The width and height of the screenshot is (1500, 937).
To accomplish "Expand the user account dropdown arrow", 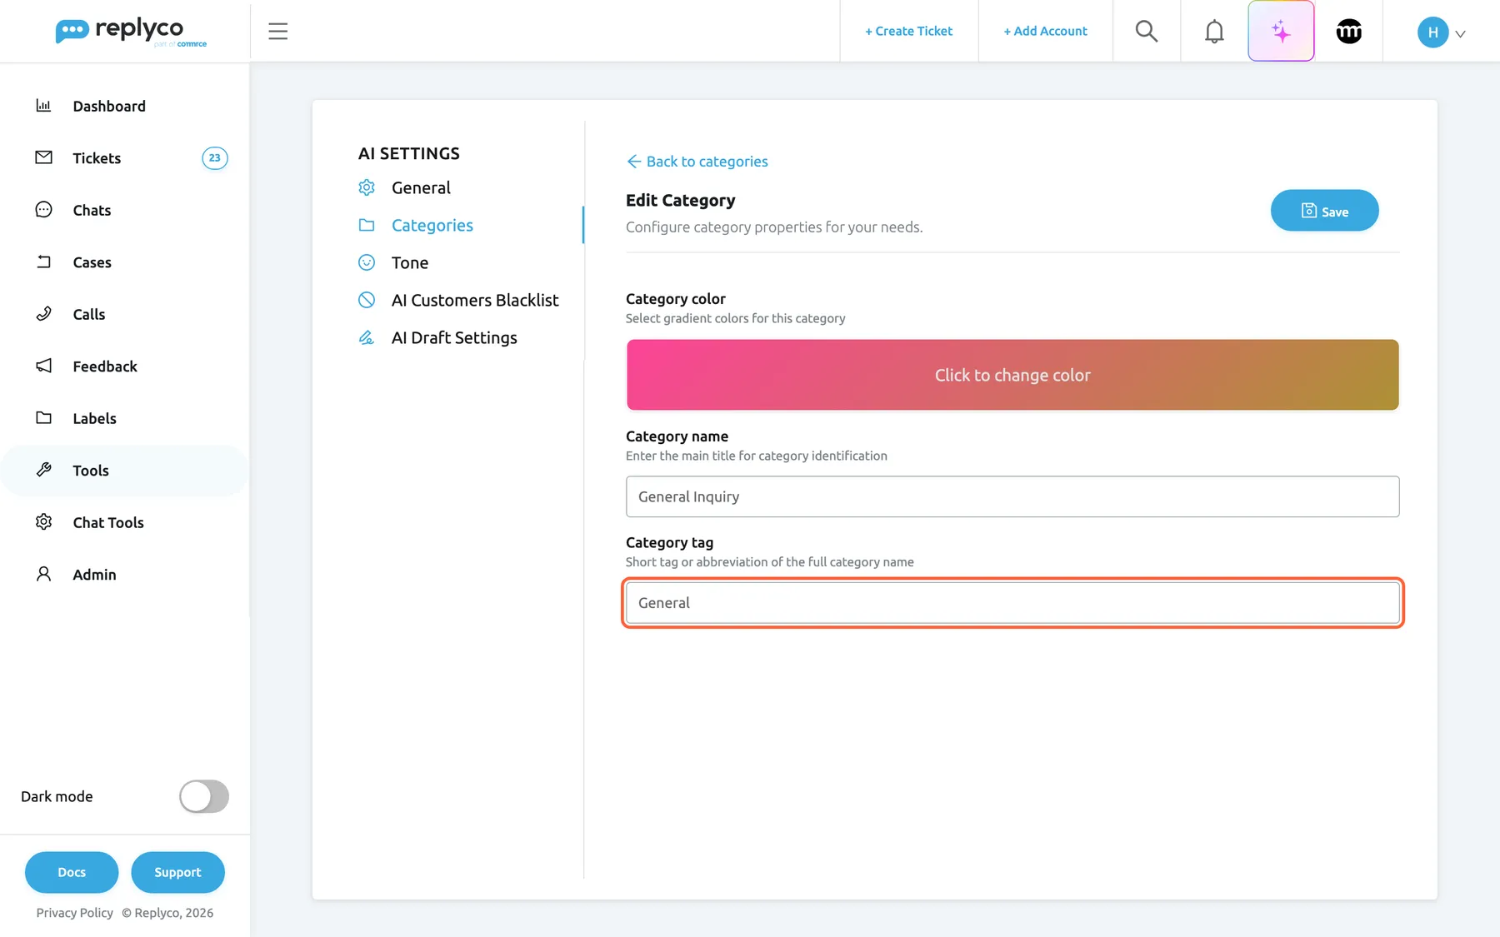I will 1460,34.
